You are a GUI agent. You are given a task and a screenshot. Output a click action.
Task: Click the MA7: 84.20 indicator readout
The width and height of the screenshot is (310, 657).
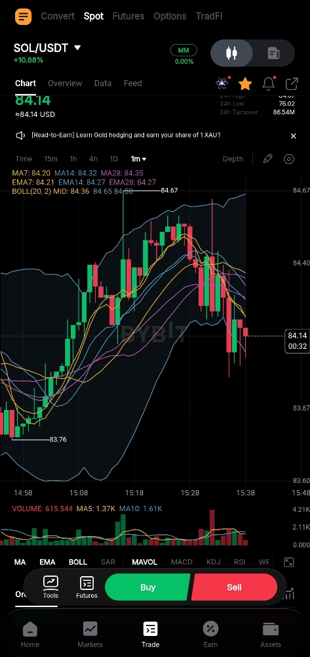[x=31, y=173]
